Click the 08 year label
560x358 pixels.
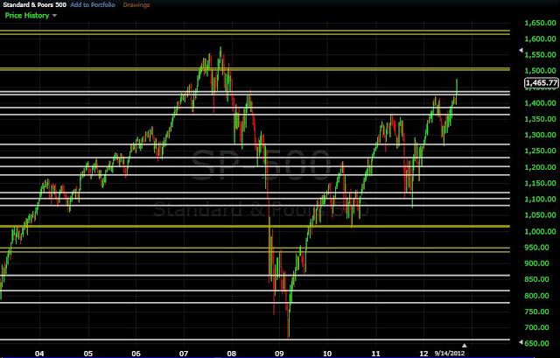tap(231, 354)
